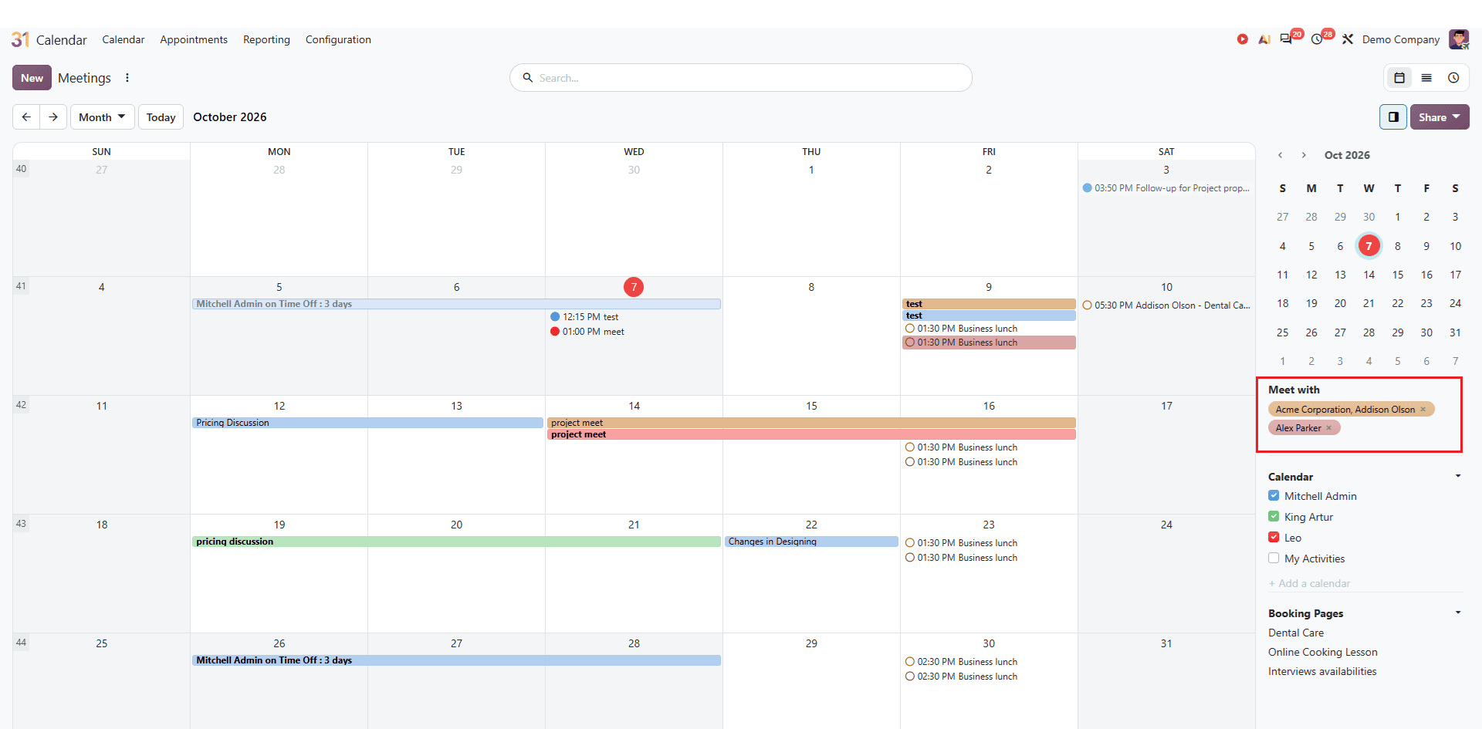
Task: Uncheck the Leo calendar
Action: click(x=1274, y=538)
